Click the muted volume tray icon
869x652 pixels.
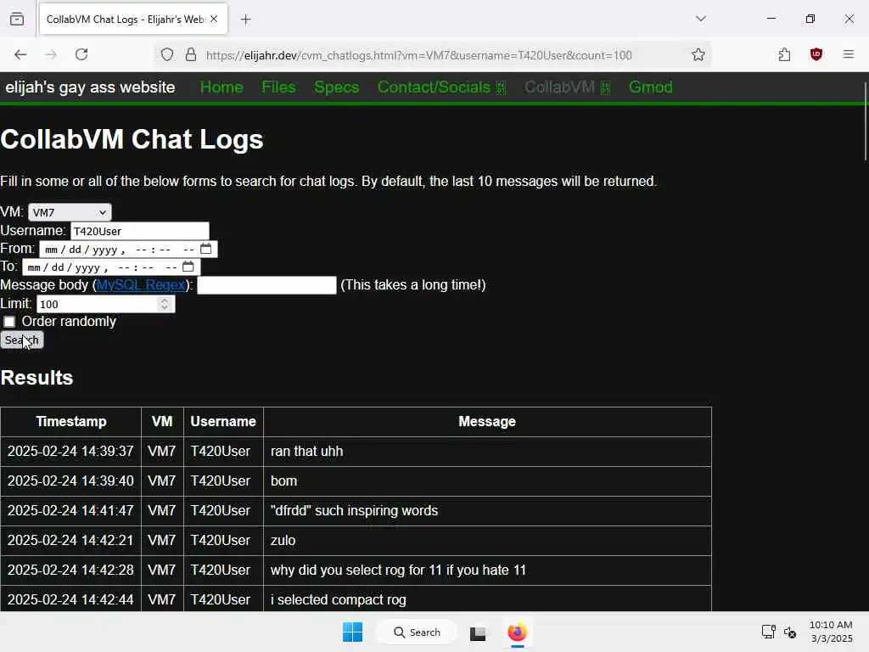tap(790, 632)
